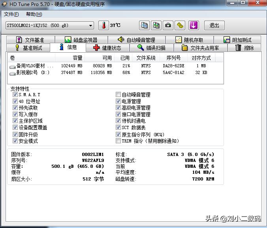Click the drive icon for 影视剧2号 (D:)
267x228 pixels.
point(13,74)
